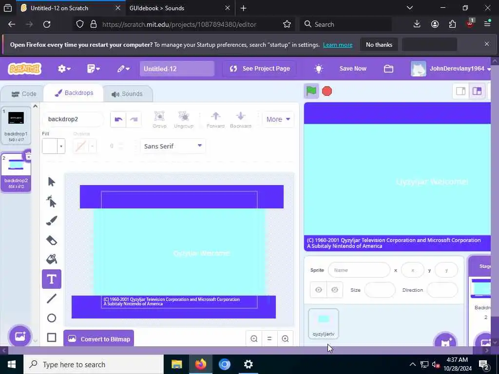Select qyzyljartv sprite thumbnail
The height and width of the screenshot is (374, 499).
click(324, 324)
